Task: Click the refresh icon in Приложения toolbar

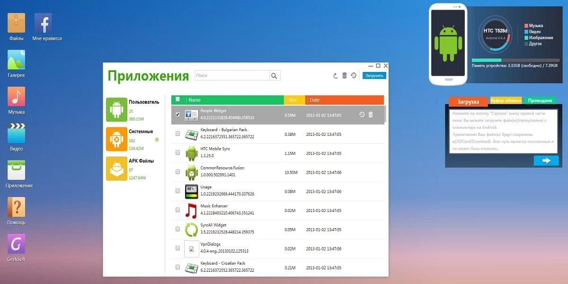Action: click(x=335, y=76)
